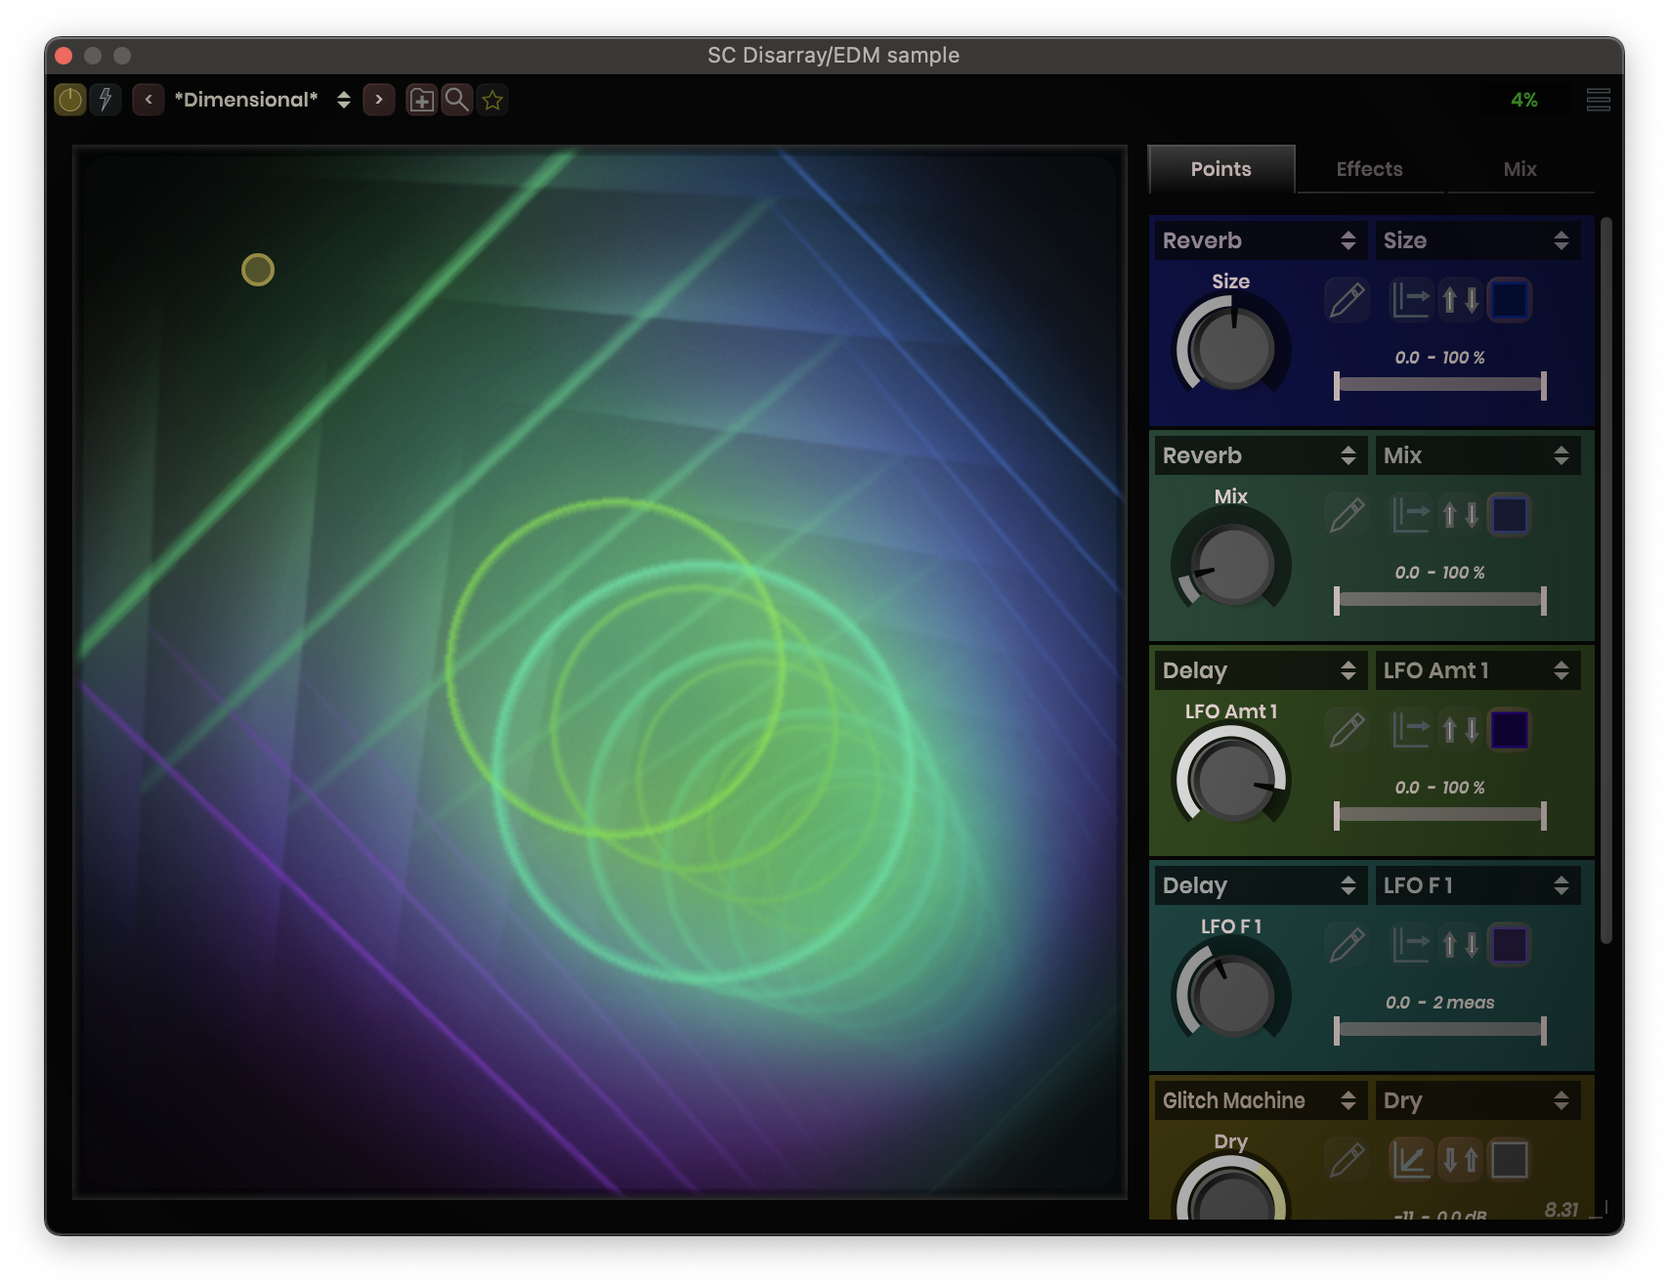Open Delay effect dropdown in LFO Amt 1 row
Screen dimensions: 1669x1288
click(1260, 670)
